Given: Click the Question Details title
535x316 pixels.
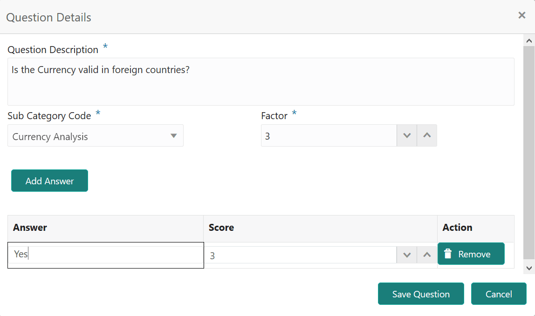Looking at the screenshot, I should [49, 17].
